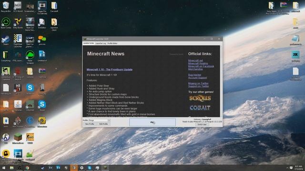Select the Dirty Bomb desktop icon
The image size is (305, 171).
(x=18, y=23)
